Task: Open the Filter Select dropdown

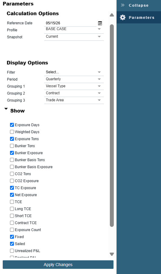Action: point(74,72)
